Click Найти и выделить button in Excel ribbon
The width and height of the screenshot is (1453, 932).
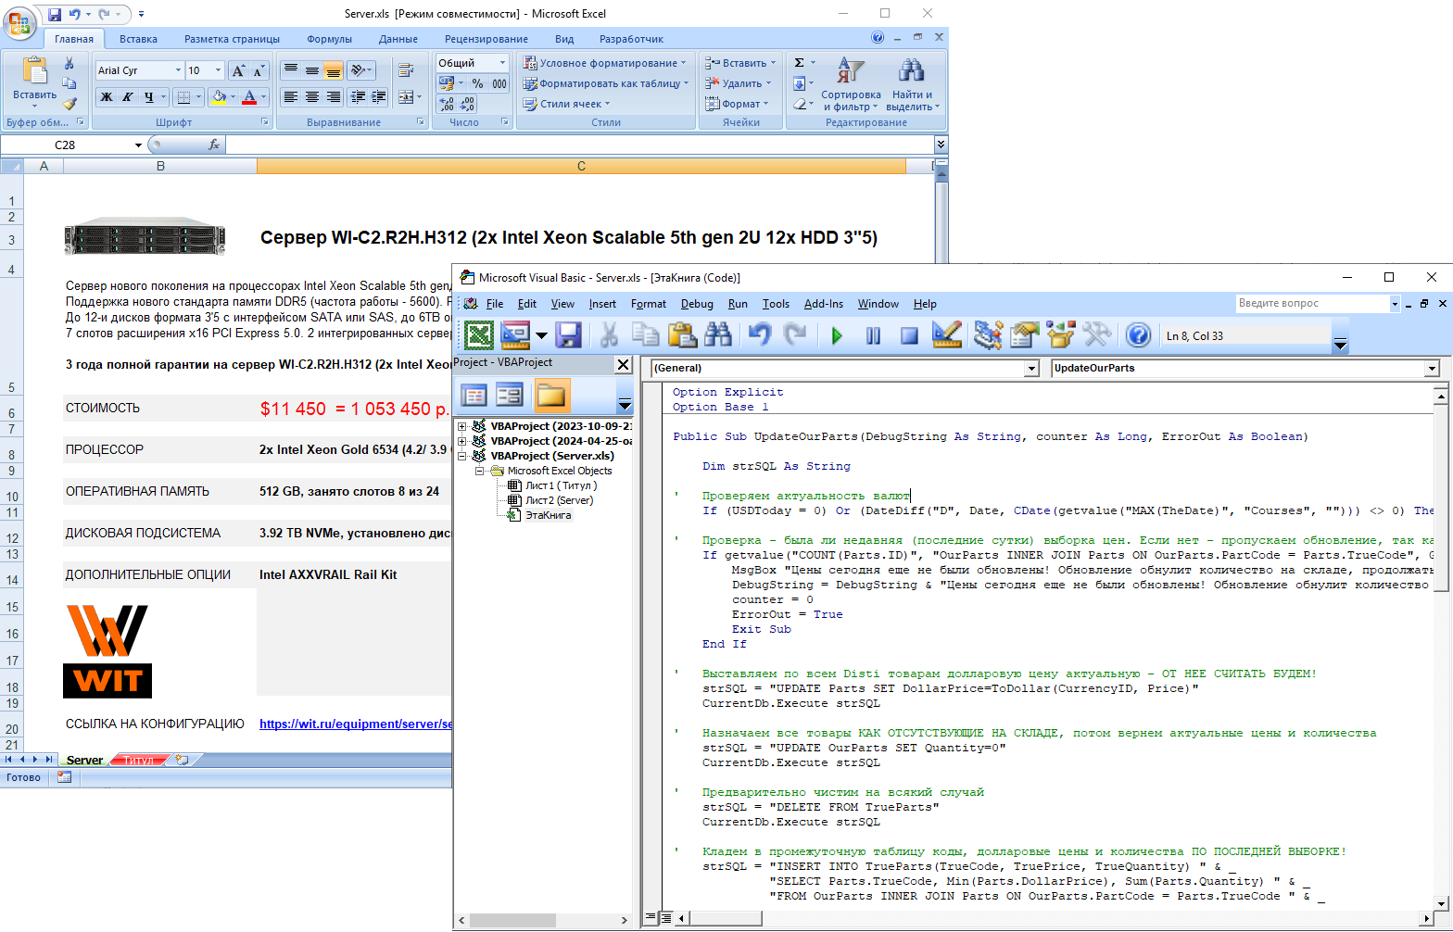pyautogui.click(x=912, y=84)
